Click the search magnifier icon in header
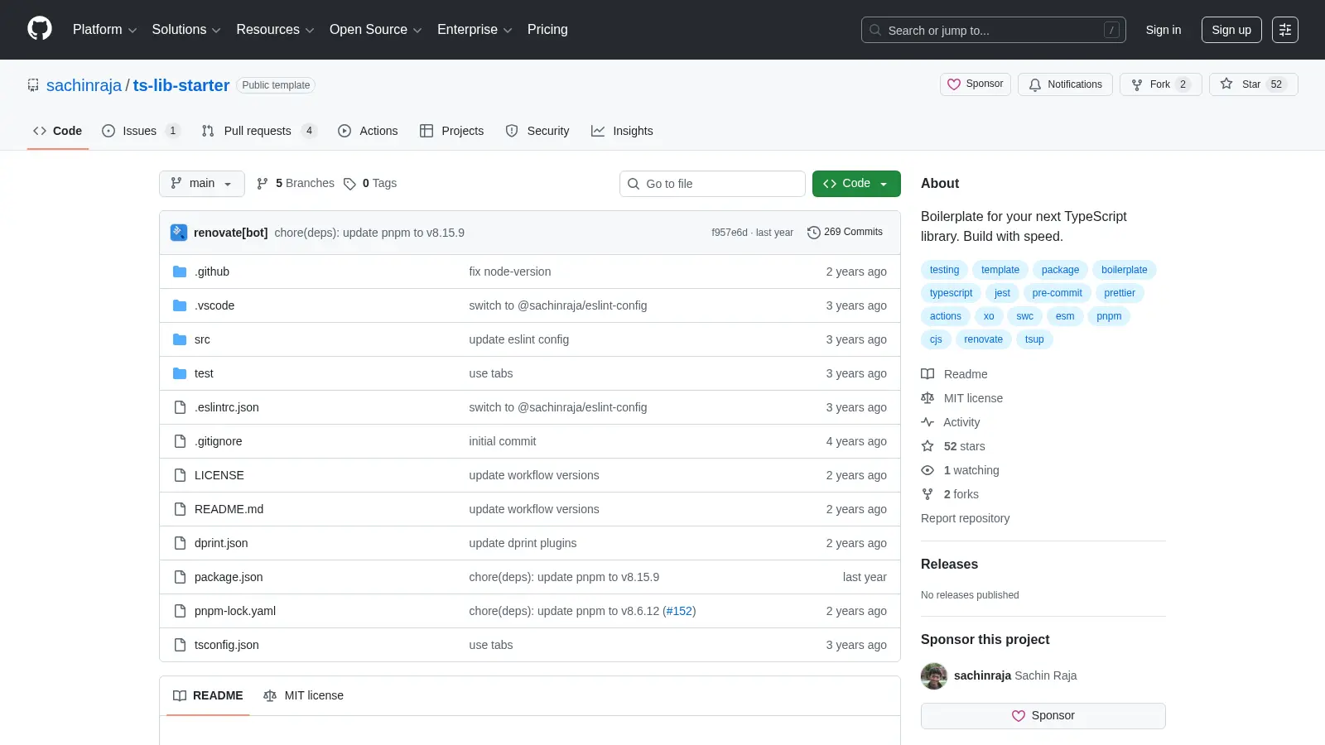This screenshot has height=745, width=1325. click(x=875, y=30)
